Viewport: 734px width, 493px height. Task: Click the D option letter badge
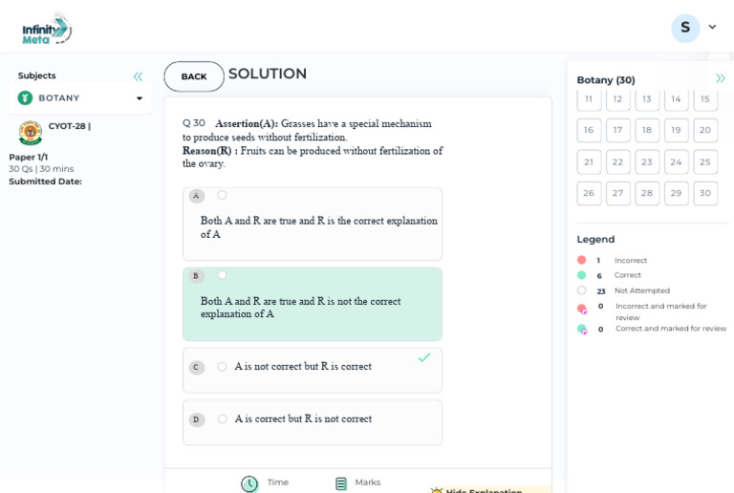[x=196, y=419]
